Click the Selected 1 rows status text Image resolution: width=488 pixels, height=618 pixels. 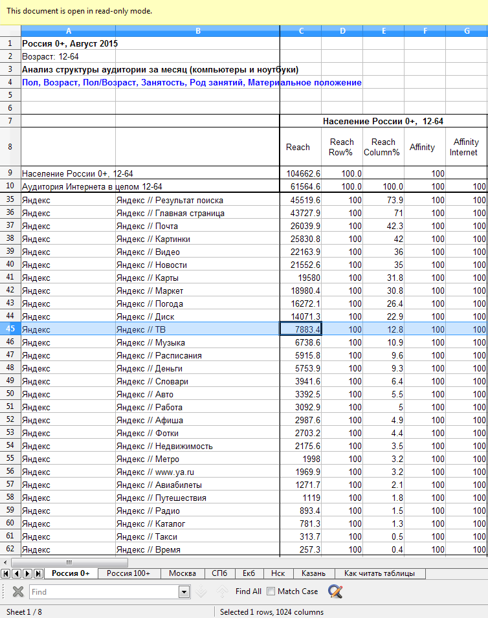point(272,612)
